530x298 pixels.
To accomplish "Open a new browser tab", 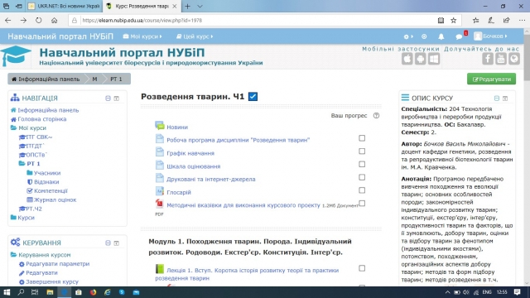I will pyautogui.click(x=188, y=6).
